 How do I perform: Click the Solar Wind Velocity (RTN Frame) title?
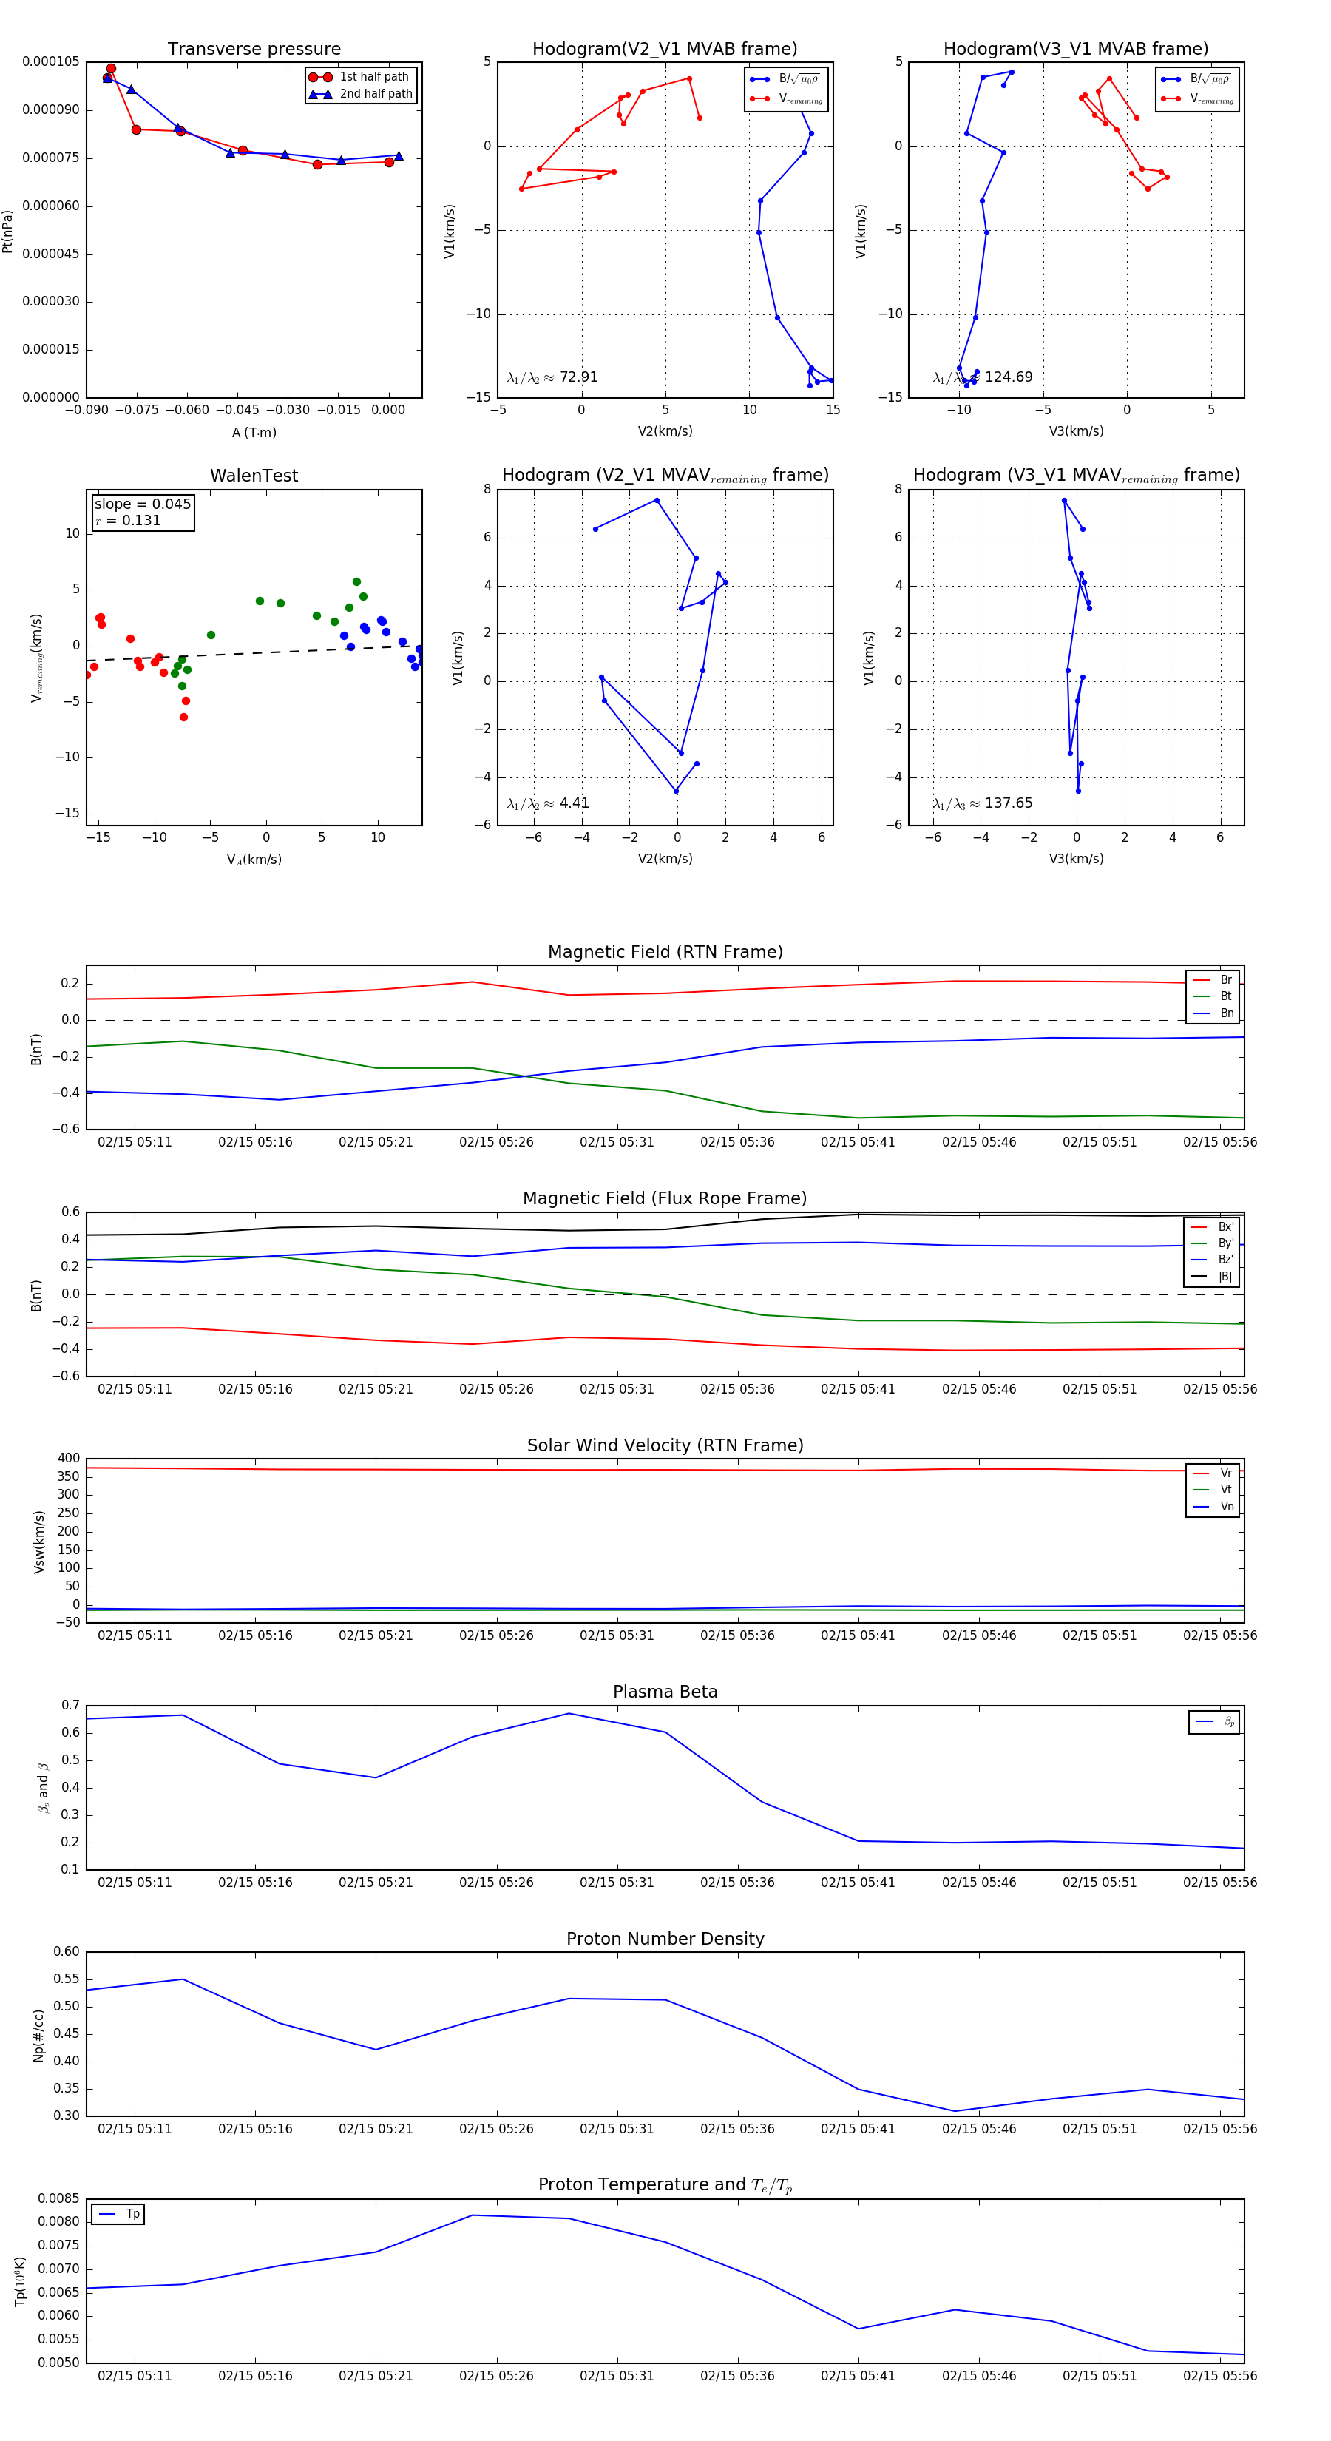(x=665, y=1445)
